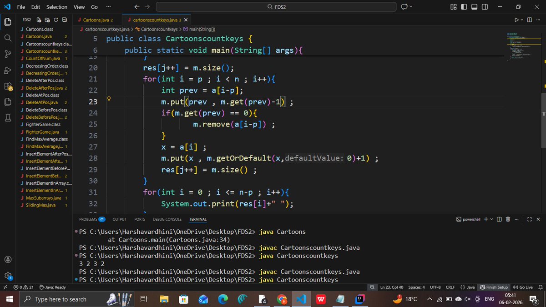The width and height of the screenshot is (546, 307).
Task: Toggle Secondary Side Bar visibility
Action: pyautogui.click(x=484, y=7)
